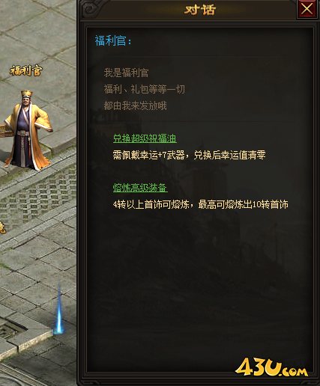Click the 我是福利官 dialogue line

[127, 73]
